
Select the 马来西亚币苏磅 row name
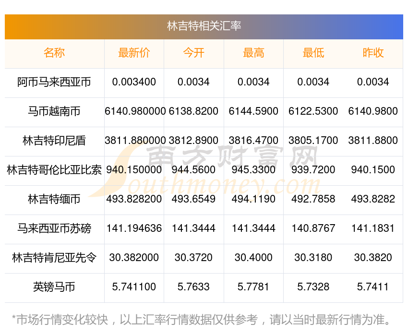[54, 228]
